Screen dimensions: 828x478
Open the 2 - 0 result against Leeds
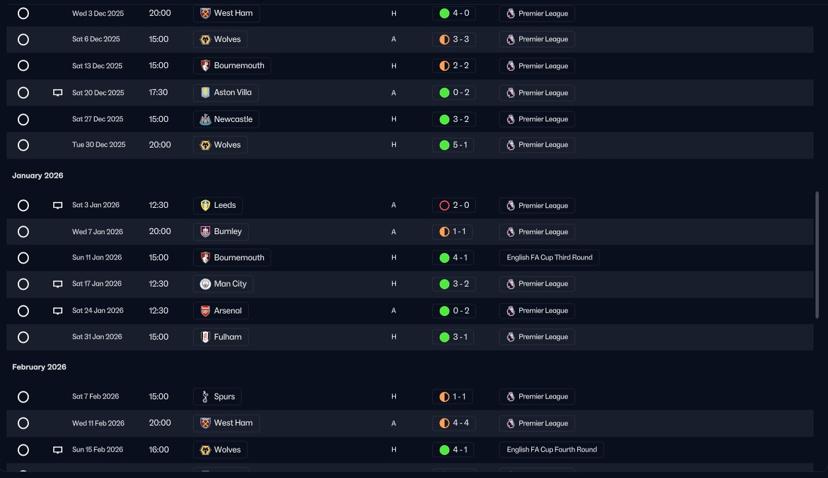pyautogui.click(x=453, y=205)
